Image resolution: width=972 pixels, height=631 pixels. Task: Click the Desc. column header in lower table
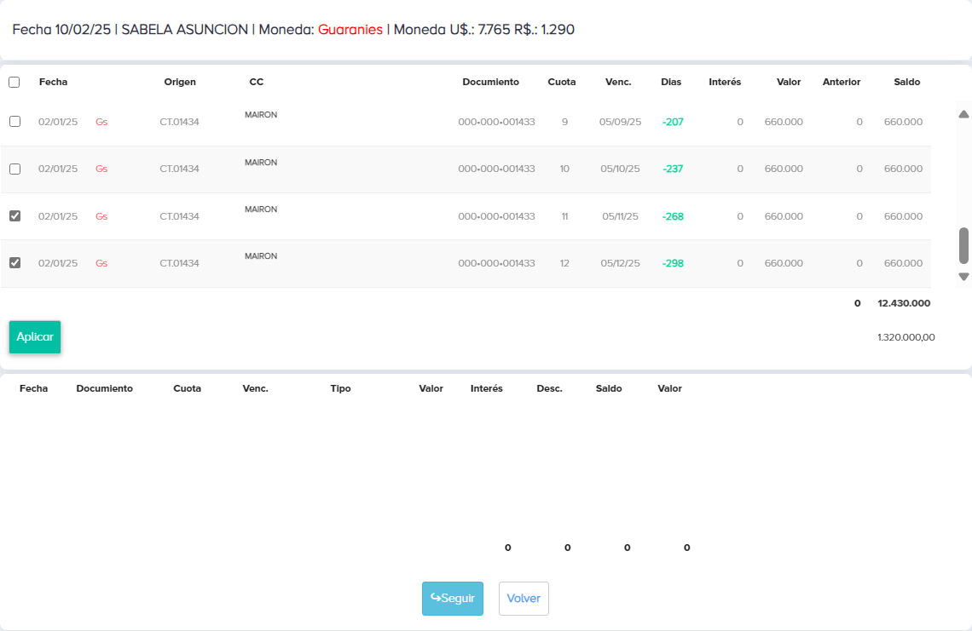(549, 388)
